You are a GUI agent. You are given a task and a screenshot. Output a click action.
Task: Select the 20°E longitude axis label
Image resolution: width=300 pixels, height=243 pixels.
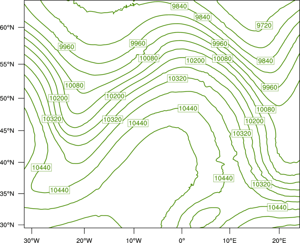(279, 240)
